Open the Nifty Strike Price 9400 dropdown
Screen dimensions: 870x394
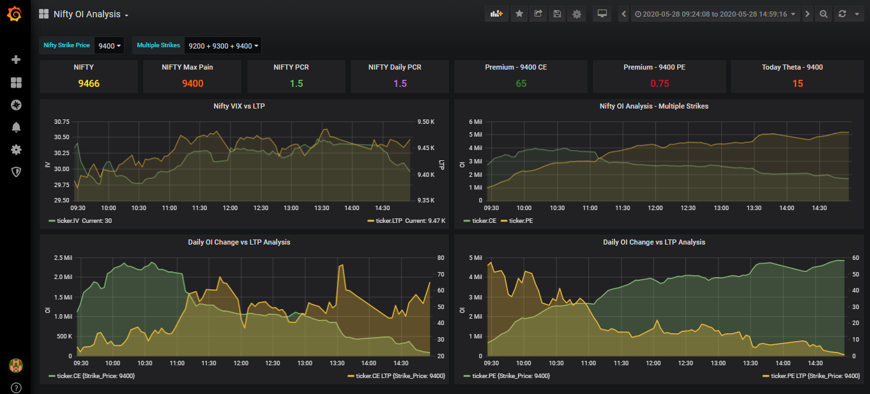point(109,45)
